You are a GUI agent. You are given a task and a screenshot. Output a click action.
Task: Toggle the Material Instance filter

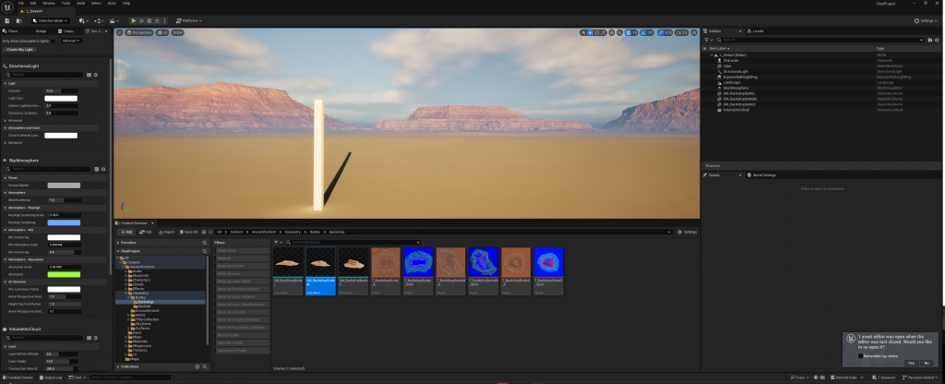[243, 312]
